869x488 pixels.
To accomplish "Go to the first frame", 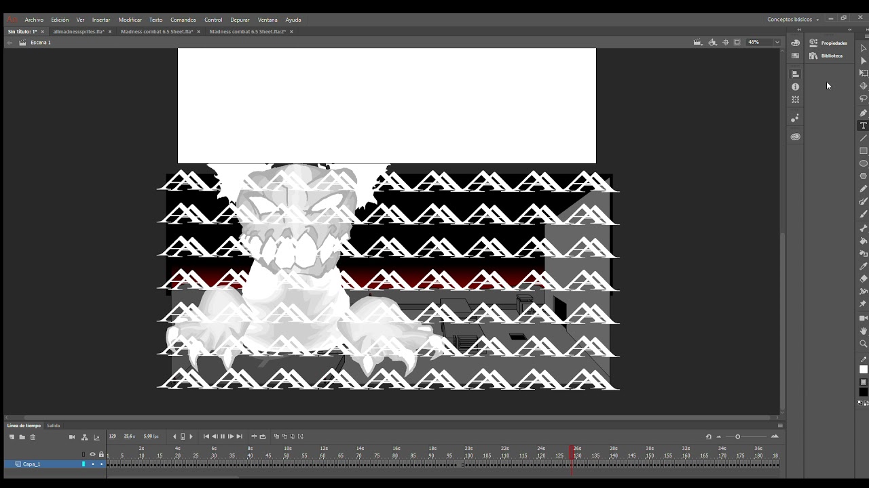I will [x=206, y=436].
